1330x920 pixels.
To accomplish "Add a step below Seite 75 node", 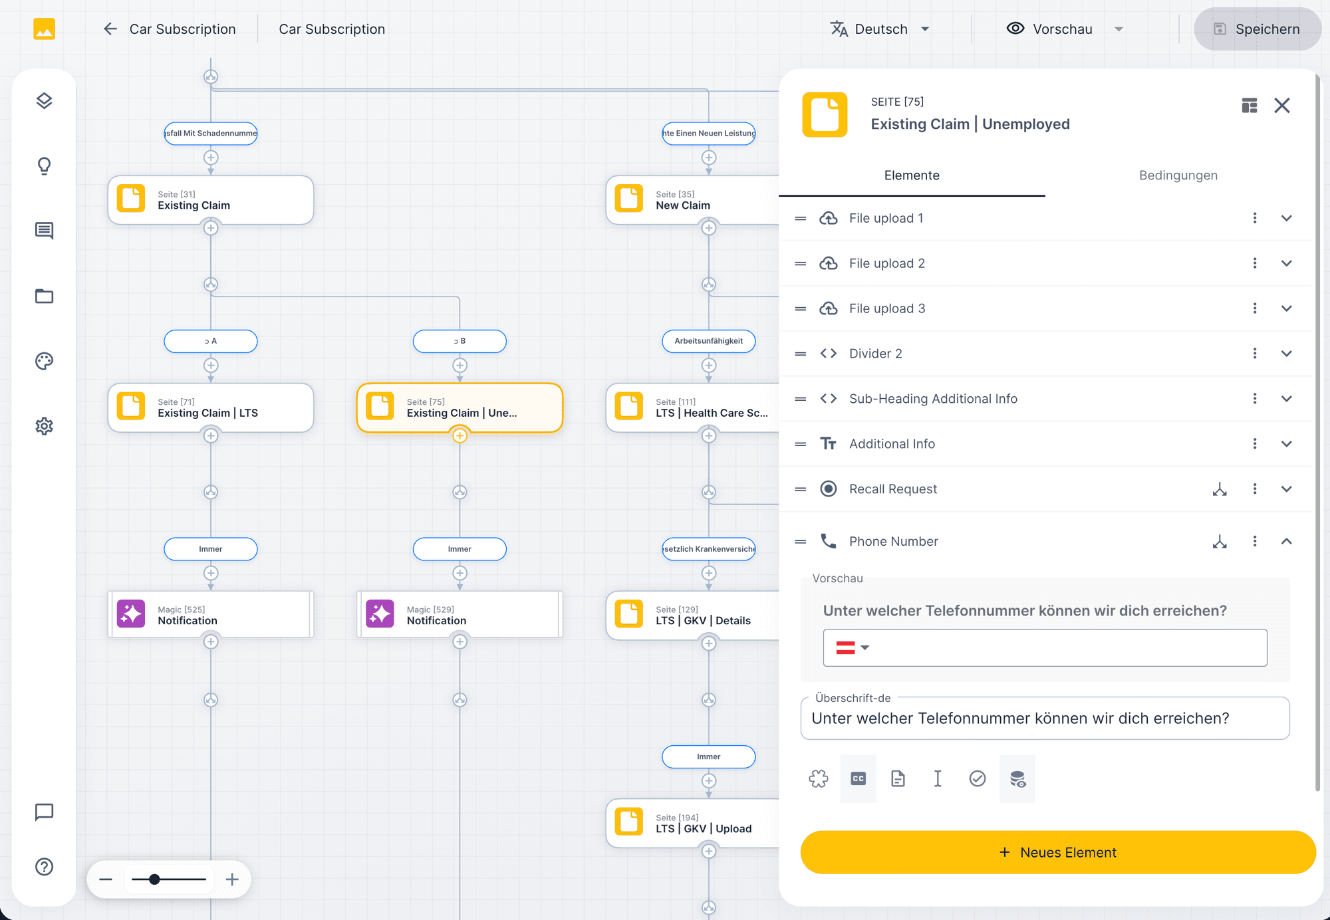I will (x=460, y=436).
